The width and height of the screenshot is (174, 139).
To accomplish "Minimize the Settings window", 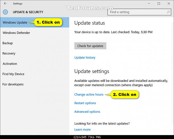I will click(149, 3).
